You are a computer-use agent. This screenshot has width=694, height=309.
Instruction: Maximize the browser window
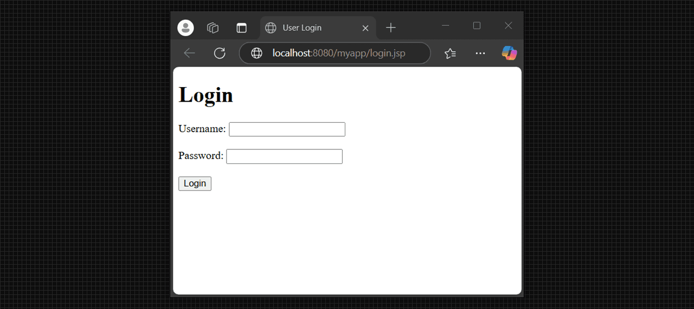(x=477, y=25)
